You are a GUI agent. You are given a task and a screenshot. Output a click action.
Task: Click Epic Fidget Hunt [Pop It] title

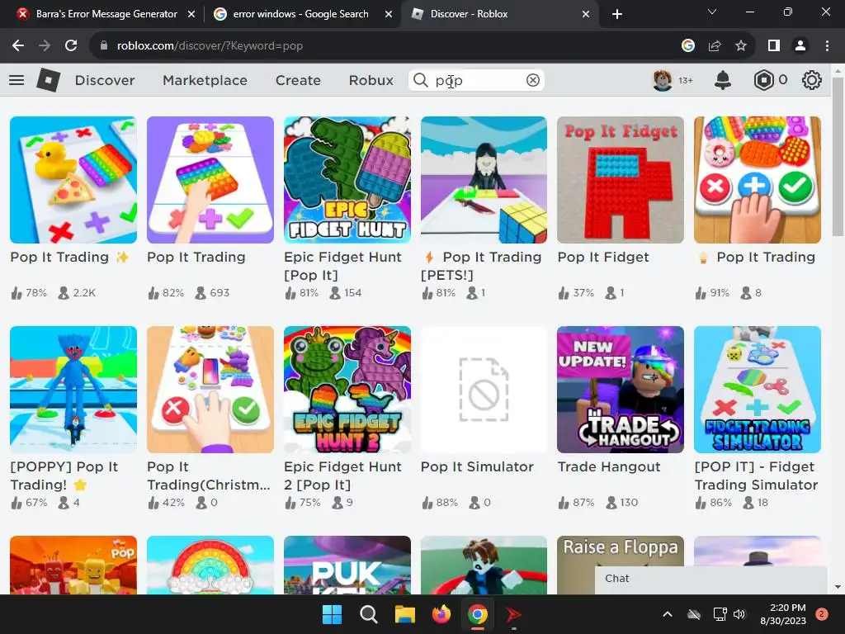point(342,266)
